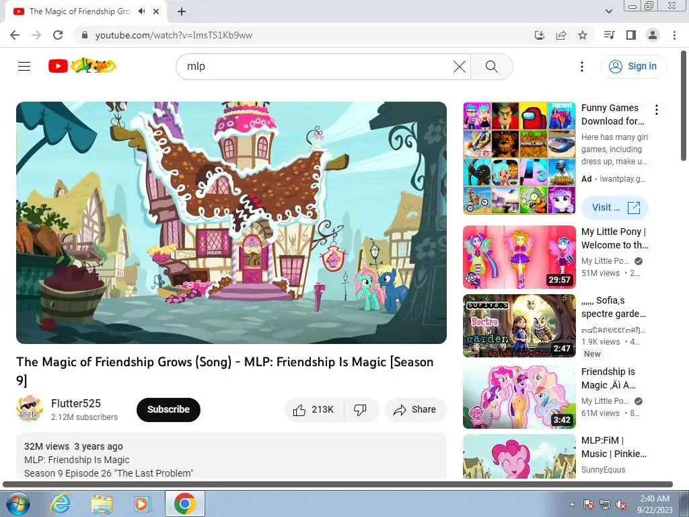Open MLP:FiM Music Pinkie thumbnail
Viewport: 689px width, 517px height.
[x=519, y=456]
